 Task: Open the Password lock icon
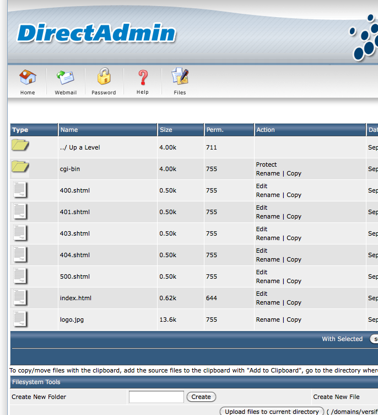click(104, 76)
